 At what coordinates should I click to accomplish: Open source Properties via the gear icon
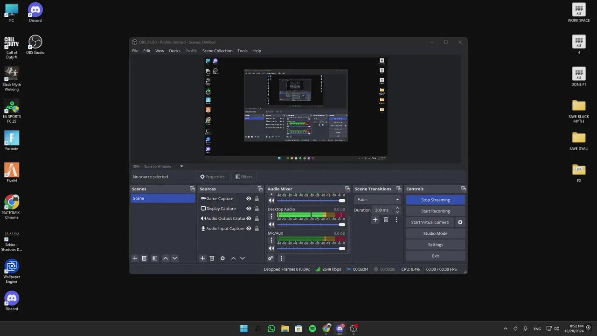pos(222,258)
